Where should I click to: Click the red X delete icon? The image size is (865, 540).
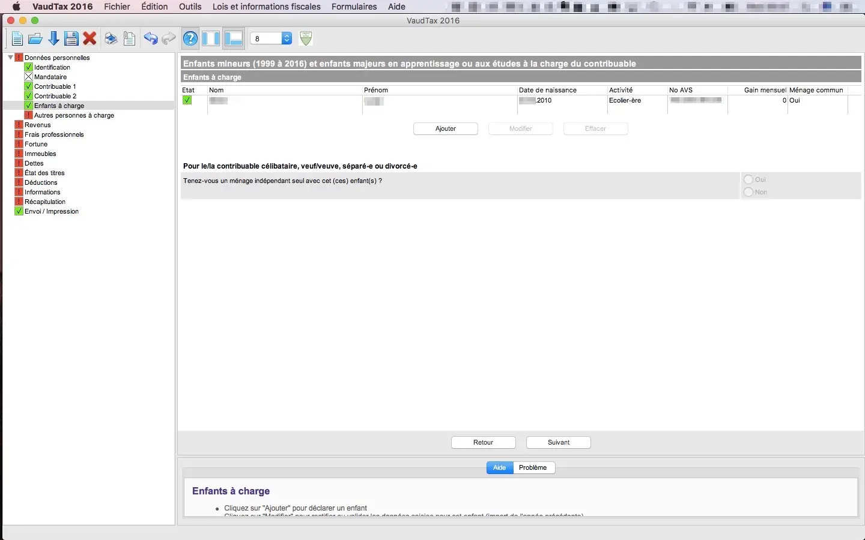pos(90,39)
